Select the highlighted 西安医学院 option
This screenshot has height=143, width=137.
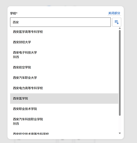click(64, 98)
